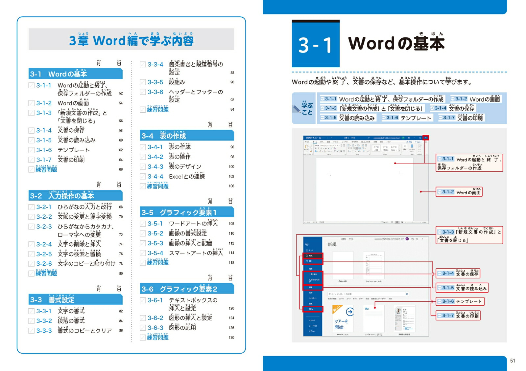The width and height of the screenshot is (526, 371).
Task: Check the 3-3-1 文字の書式 box
Action: coord(32,311)
